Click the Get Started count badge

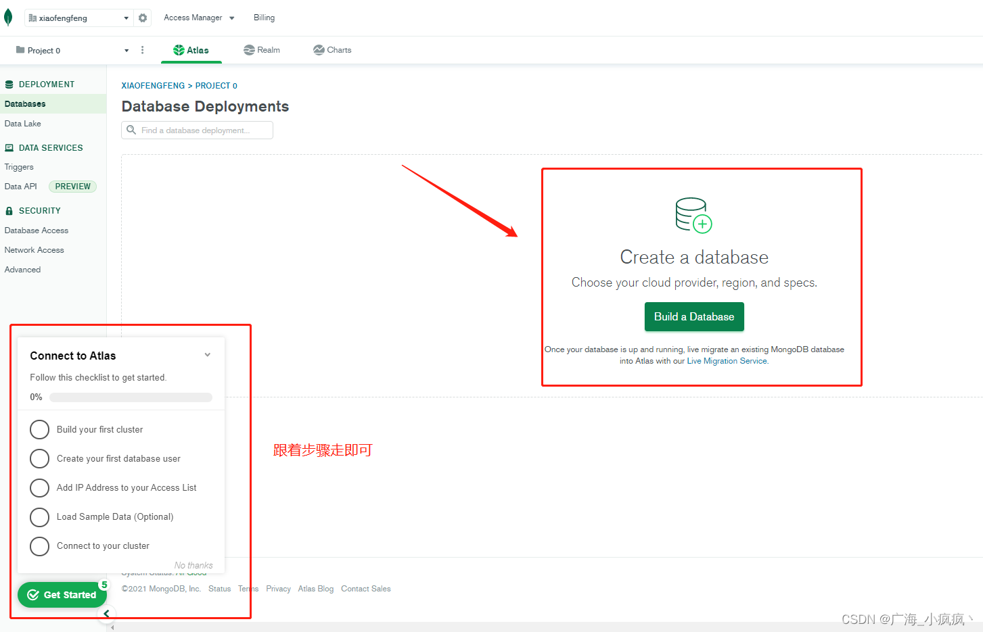tap(104, 585)
